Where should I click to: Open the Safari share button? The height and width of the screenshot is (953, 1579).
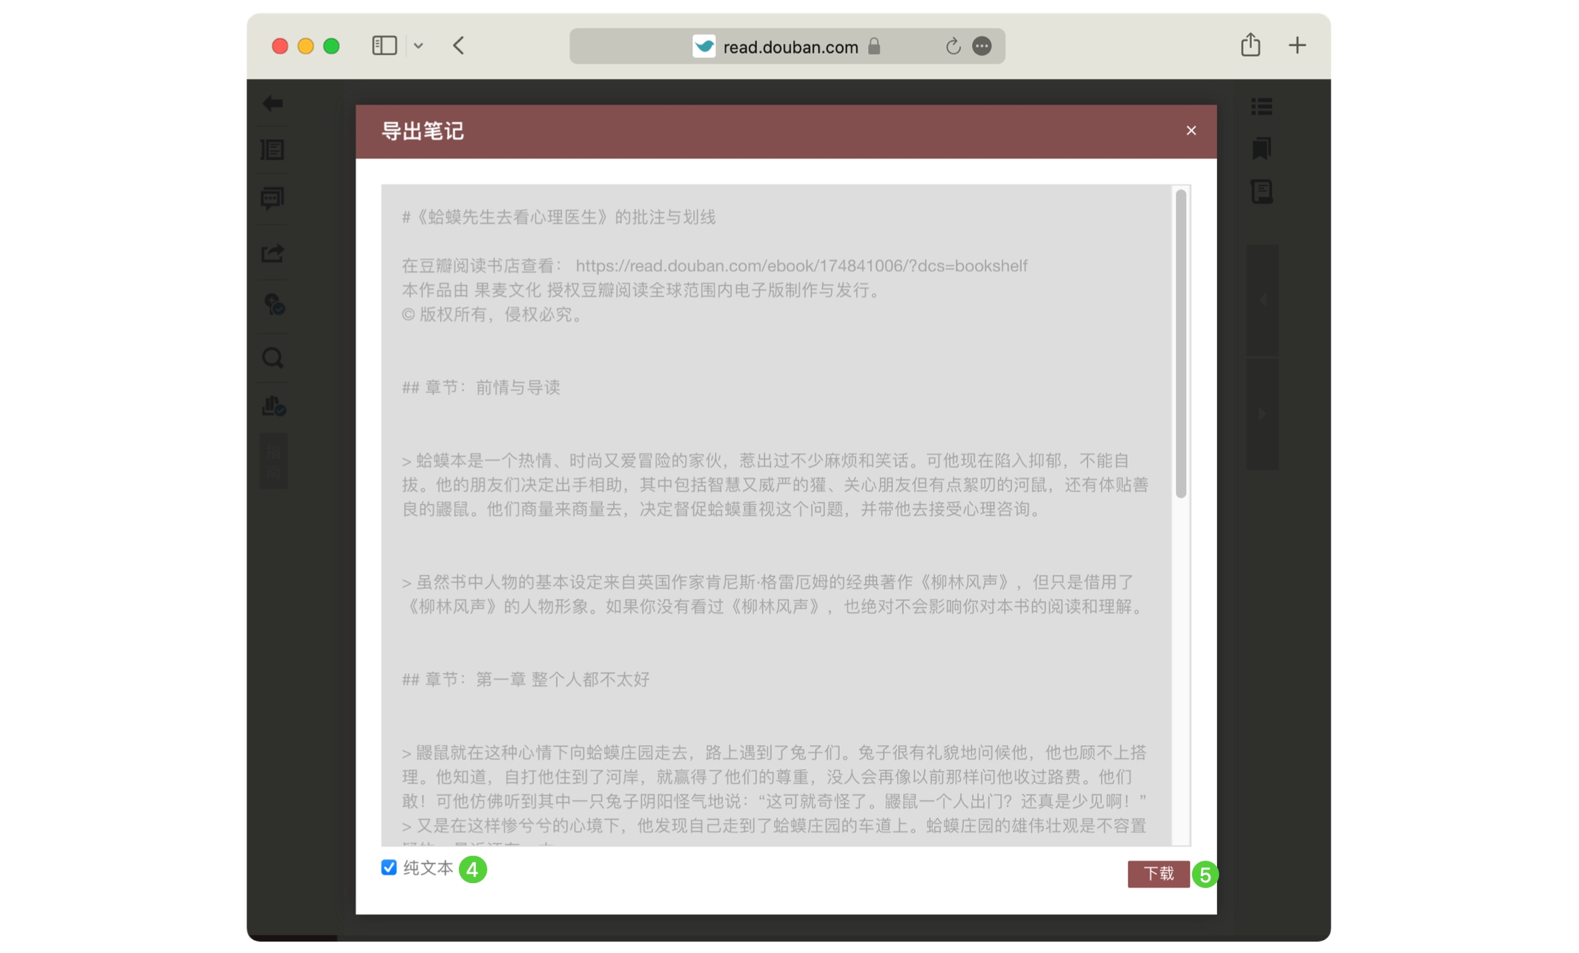click(1250, 45)
